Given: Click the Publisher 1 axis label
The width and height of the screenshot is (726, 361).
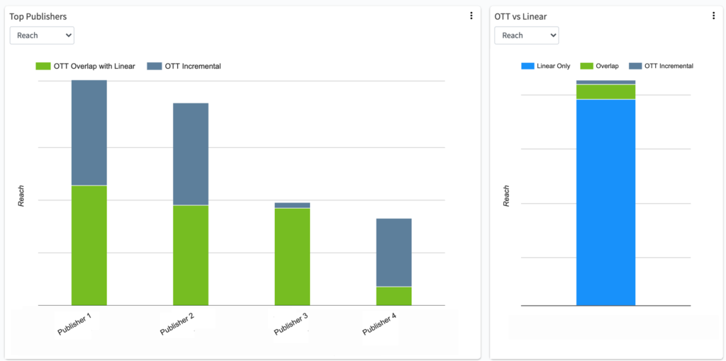Looking at the screenshot, I should pos(76,323).
